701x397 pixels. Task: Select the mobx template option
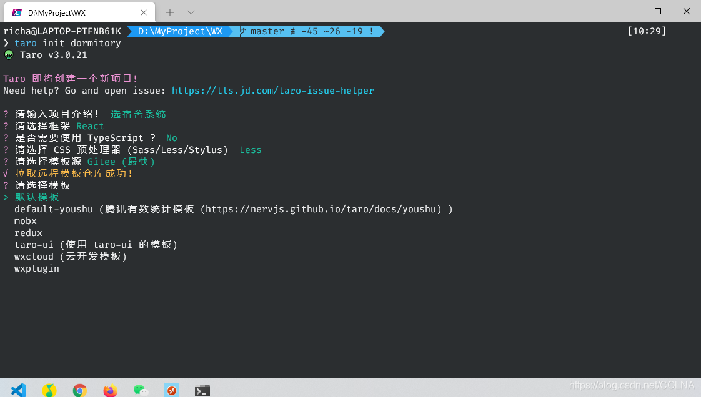26,221
